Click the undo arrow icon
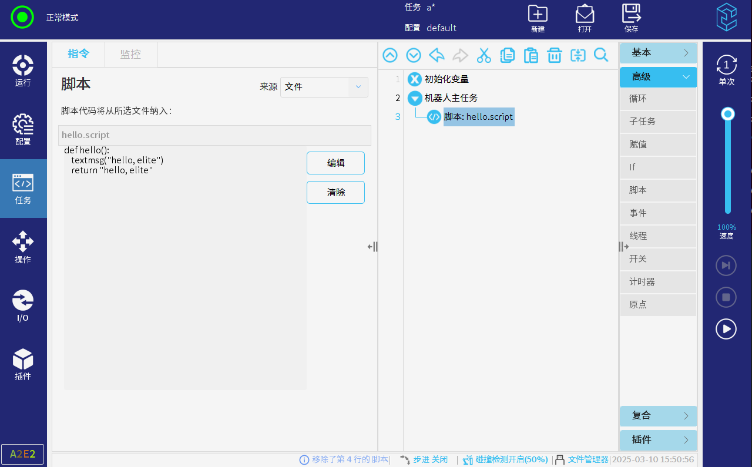 pos(437,55)
